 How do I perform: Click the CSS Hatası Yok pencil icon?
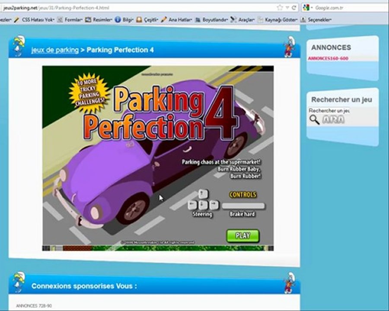[x=17, y=19]
